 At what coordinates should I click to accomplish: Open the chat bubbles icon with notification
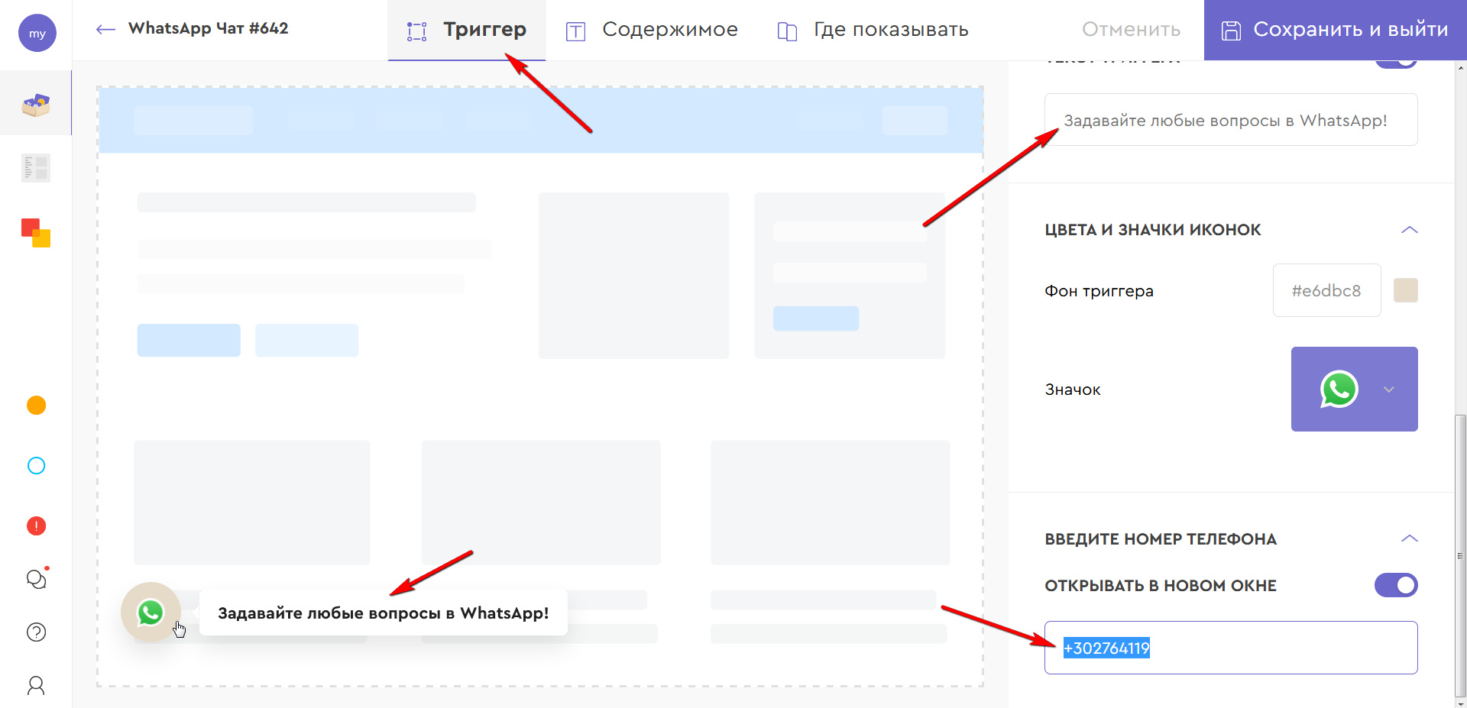coord(37,579)
